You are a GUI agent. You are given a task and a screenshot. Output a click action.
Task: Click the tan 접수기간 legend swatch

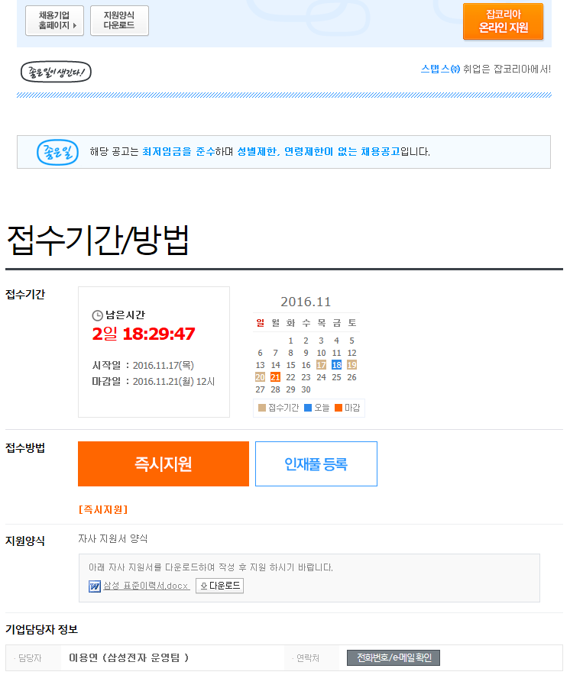[x=261, y=408]
